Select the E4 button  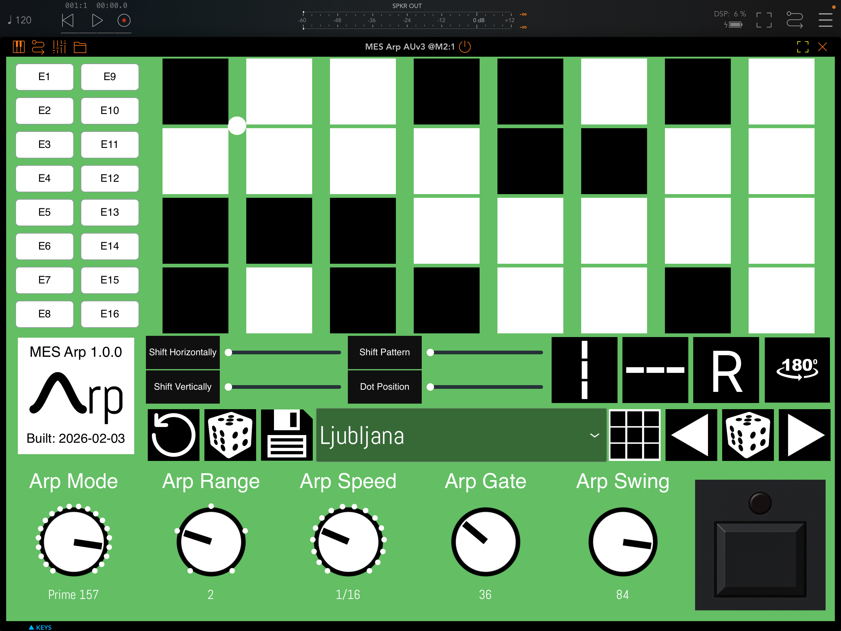[x=45, y=178]
